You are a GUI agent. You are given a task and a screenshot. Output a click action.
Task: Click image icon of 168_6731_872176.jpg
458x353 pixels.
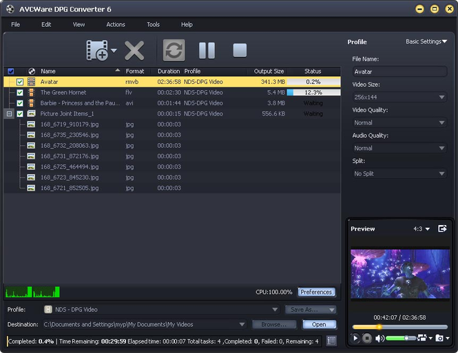coord(31,156)
